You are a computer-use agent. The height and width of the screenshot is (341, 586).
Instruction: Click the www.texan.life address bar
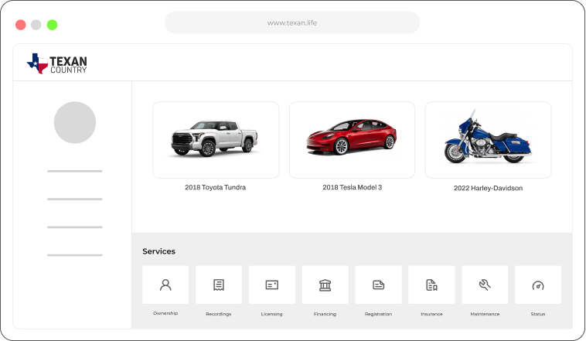pos(292,22)
